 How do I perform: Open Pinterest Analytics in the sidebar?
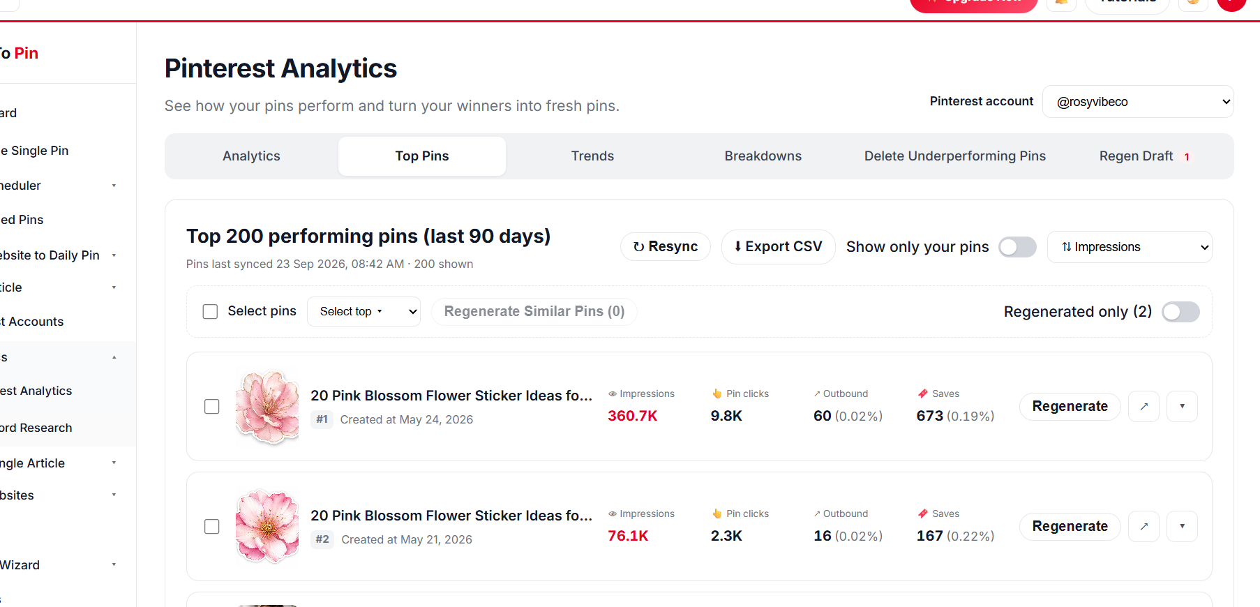coord(36,391)
